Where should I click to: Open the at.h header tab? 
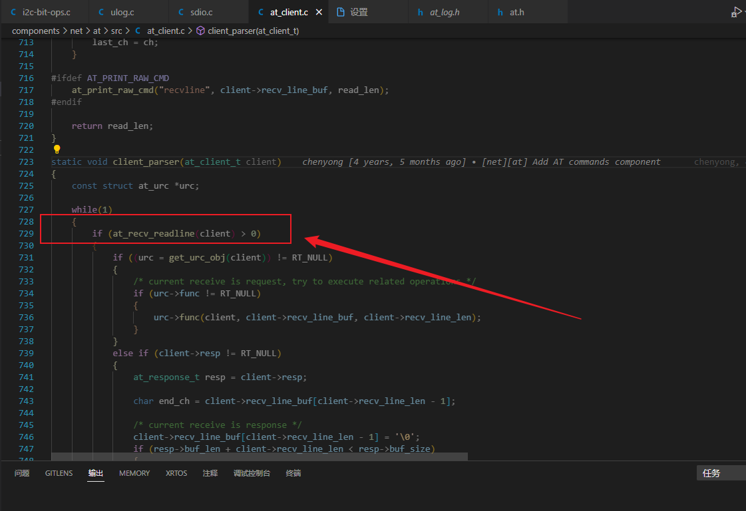(516, 13)
